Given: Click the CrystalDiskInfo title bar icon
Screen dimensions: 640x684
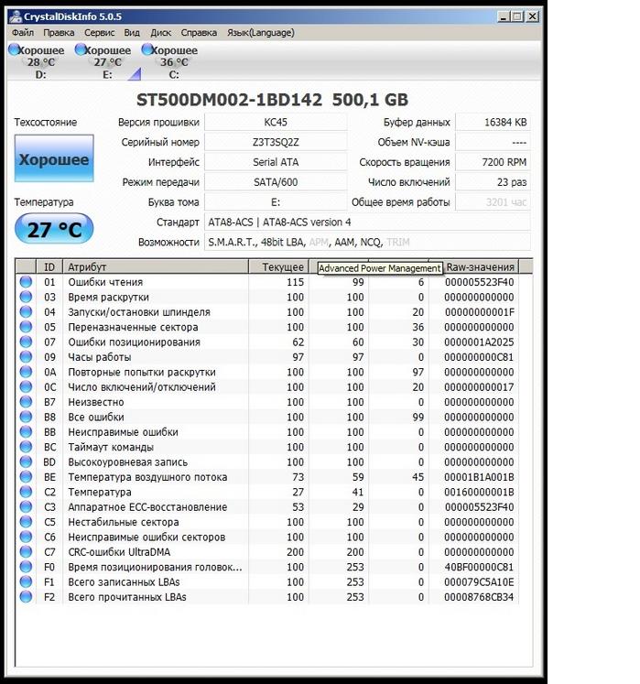Looking at the screenshot, I should [x=16, y=16].
